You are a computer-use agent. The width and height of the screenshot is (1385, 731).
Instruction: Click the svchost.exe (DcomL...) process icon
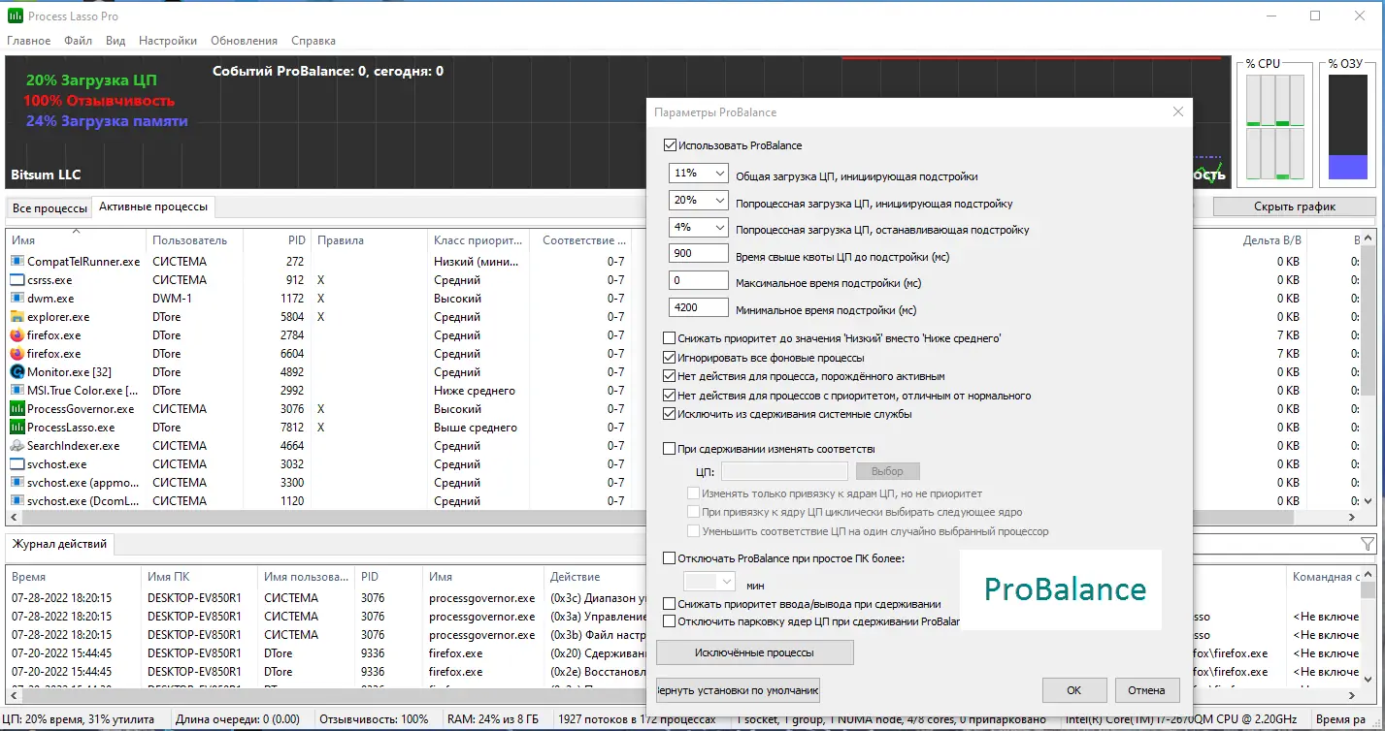tap(17, 501)
